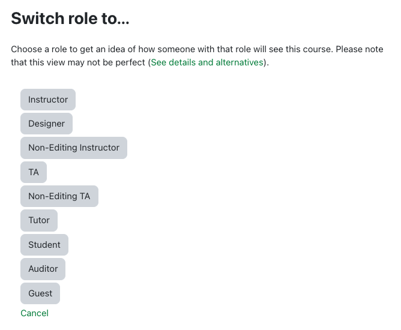401x330 pixels.
Task: Open See details and alternatives link
Action: coord(207,62)
